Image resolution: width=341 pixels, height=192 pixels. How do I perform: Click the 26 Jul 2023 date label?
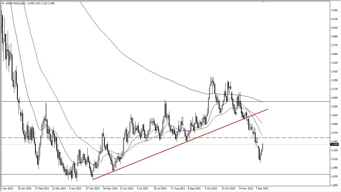160,189
